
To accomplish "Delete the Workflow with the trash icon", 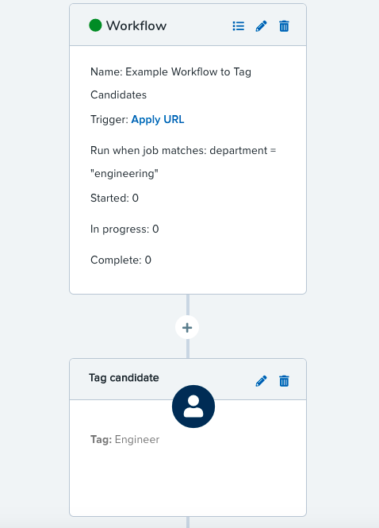I will (x=284, y=26).
